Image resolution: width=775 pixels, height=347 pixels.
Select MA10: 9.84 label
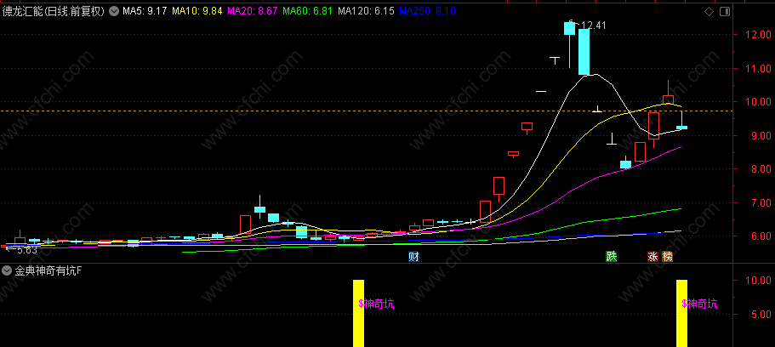coord(196,11)
